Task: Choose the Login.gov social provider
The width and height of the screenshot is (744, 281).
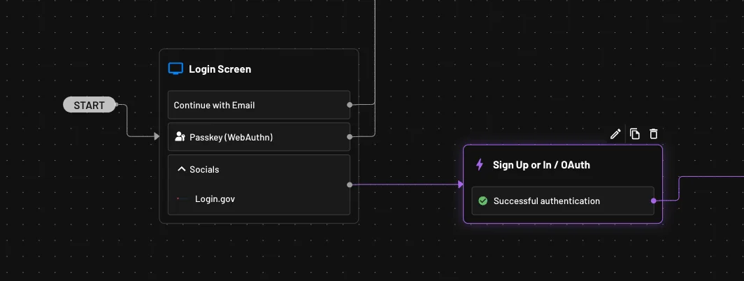Action: (215, 199)
